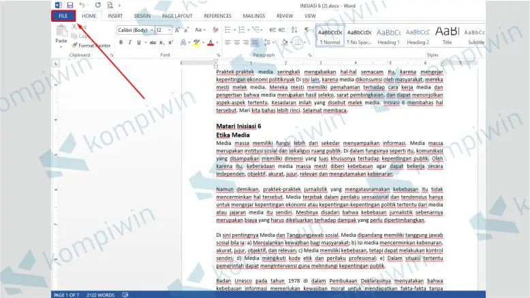
Task: Click the Cut scissors icon
Action: 74,27
